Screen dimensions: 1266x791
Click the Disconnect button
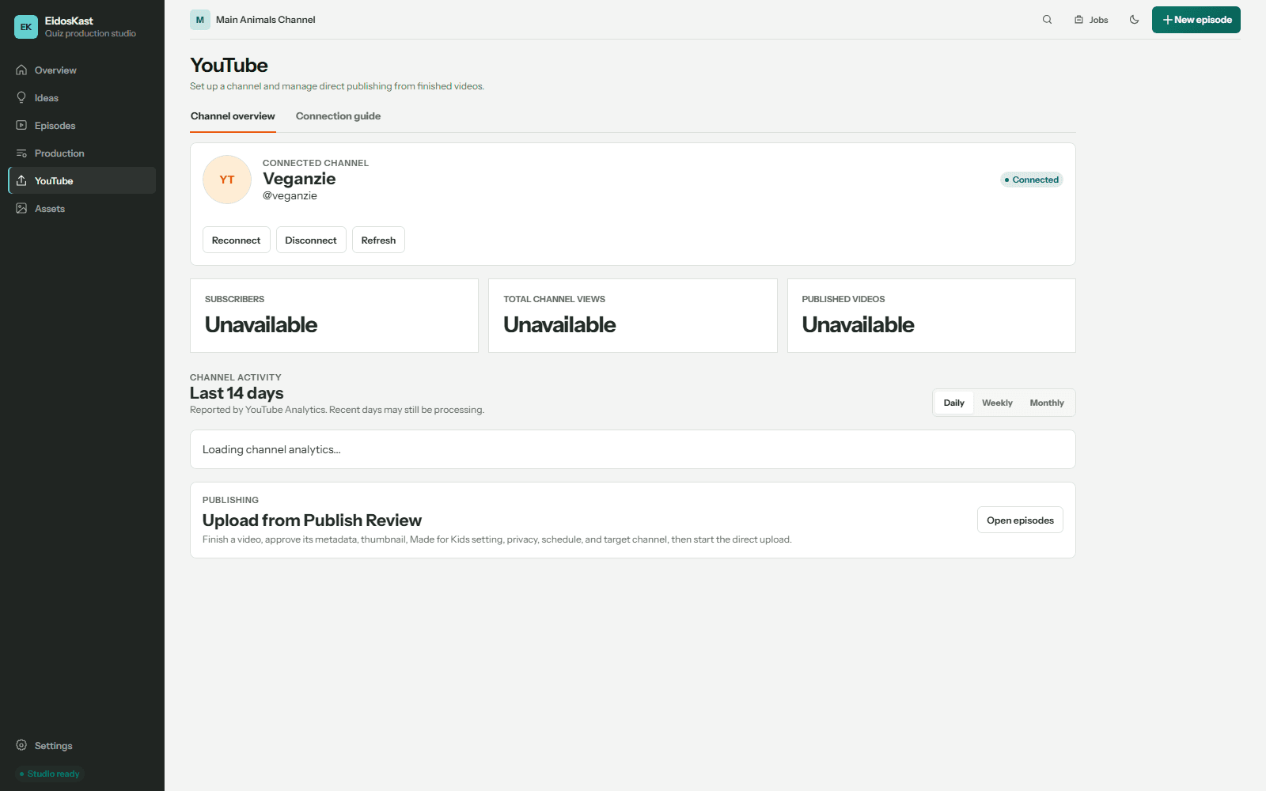click(x=311, y=240)
